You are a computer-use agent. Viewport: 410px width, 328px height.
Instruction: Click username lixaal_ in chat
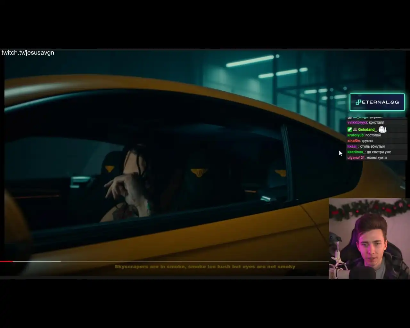(353, 146)
